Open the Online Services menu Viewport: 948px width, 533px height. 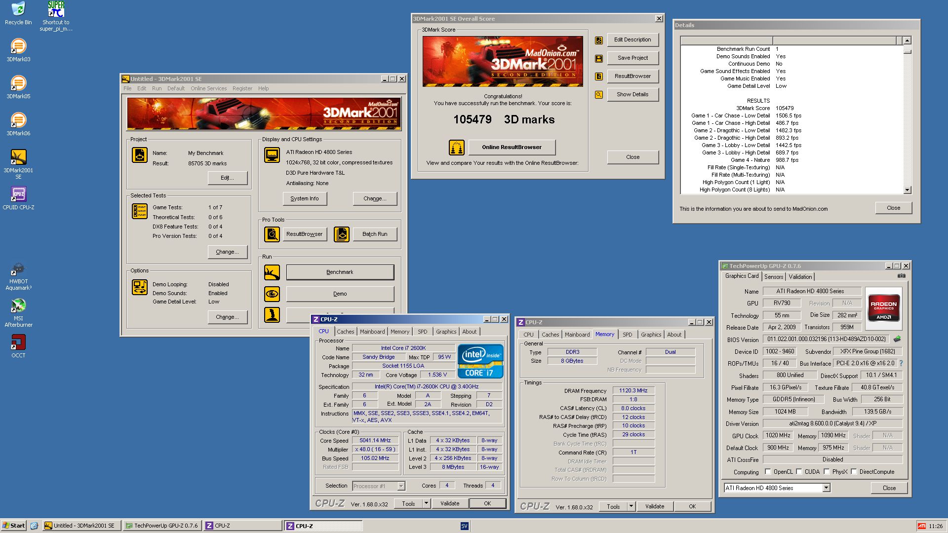click(208, 88)
